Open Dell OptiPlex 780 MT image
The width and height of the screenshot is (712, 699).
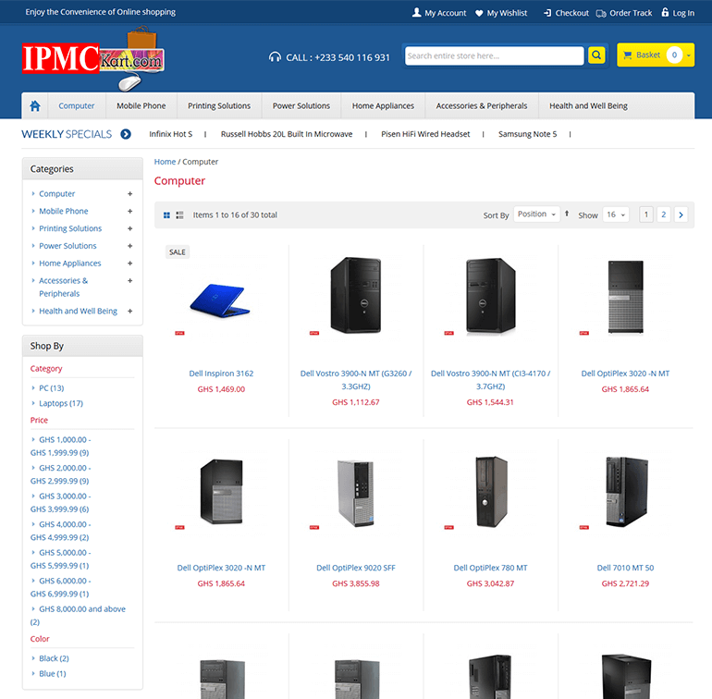pyautogui.click(x=491, y=492)
